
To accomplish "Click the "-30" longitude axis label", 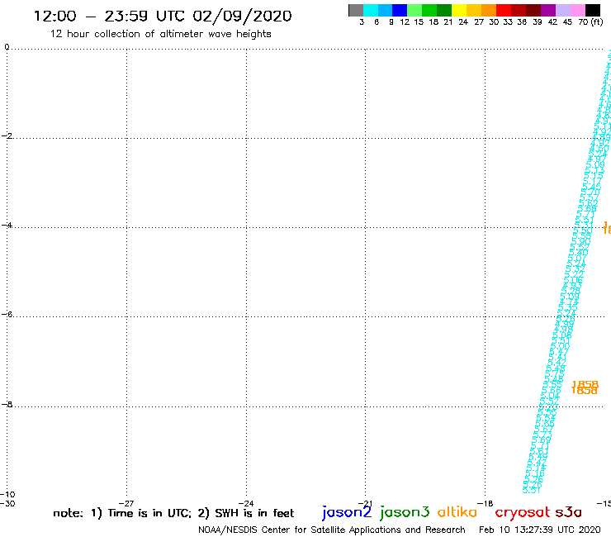I will tap(7, 503).
